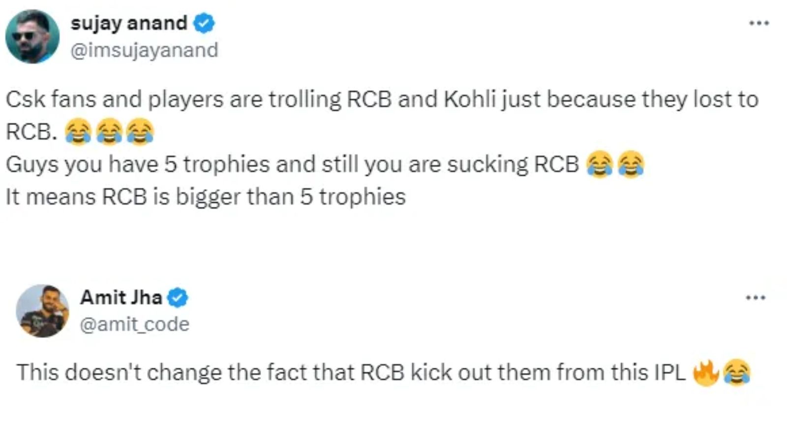Click the fire emoji in Amit Jha's tweet
The width and height of the screenshot is (787, 443).
click(x=706, y=373)
